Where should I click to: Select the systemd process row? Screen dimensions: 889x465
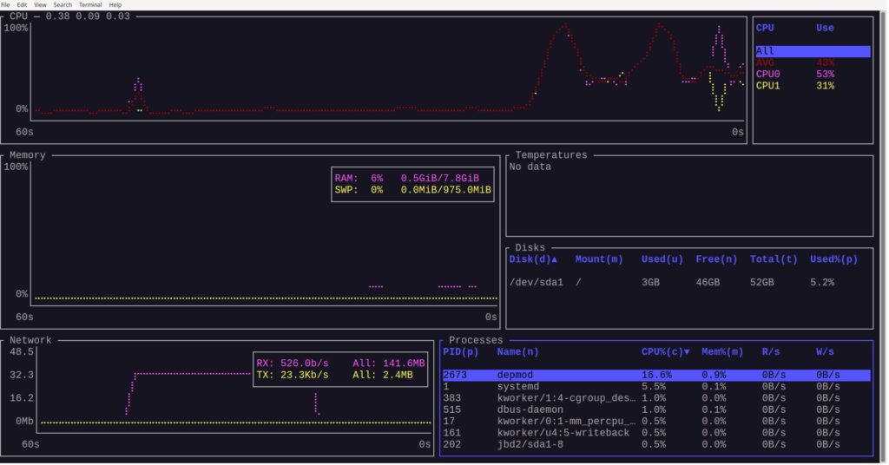656,387
